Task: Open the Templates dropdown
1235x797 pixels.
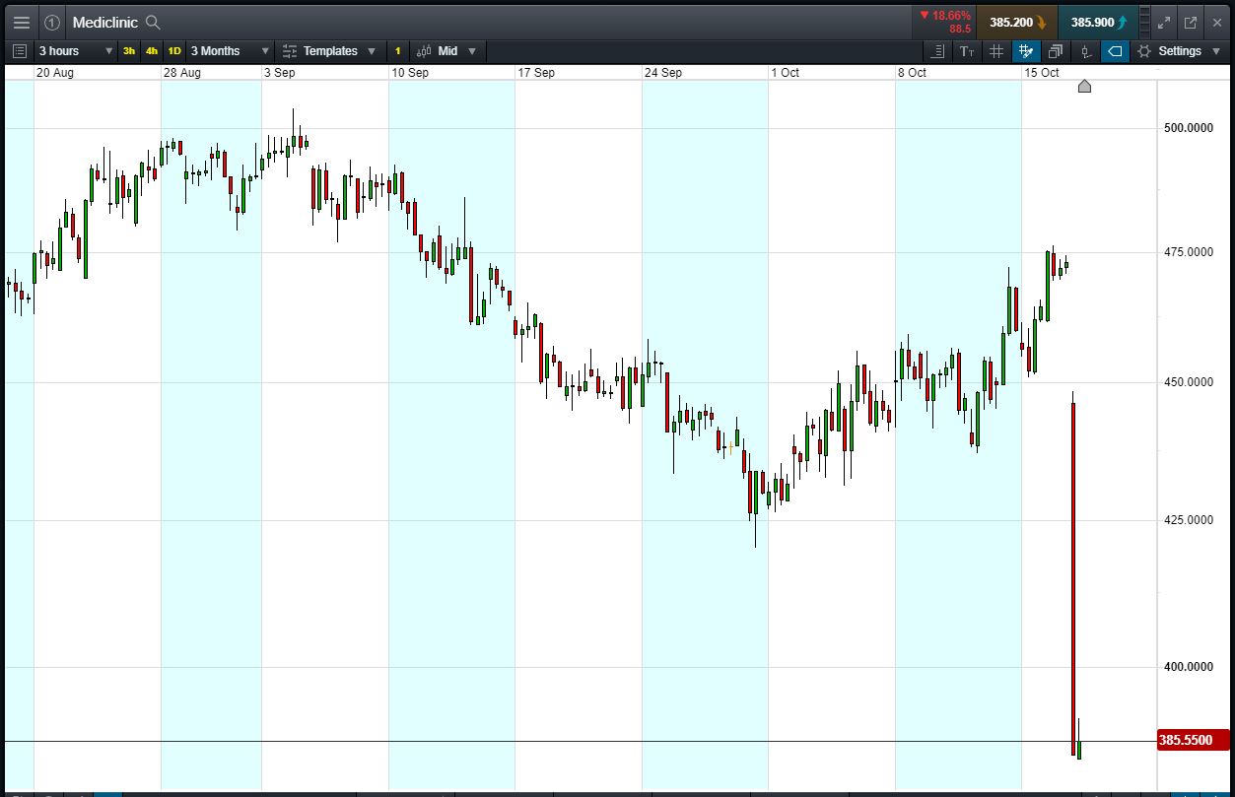Action: [329, 50]
